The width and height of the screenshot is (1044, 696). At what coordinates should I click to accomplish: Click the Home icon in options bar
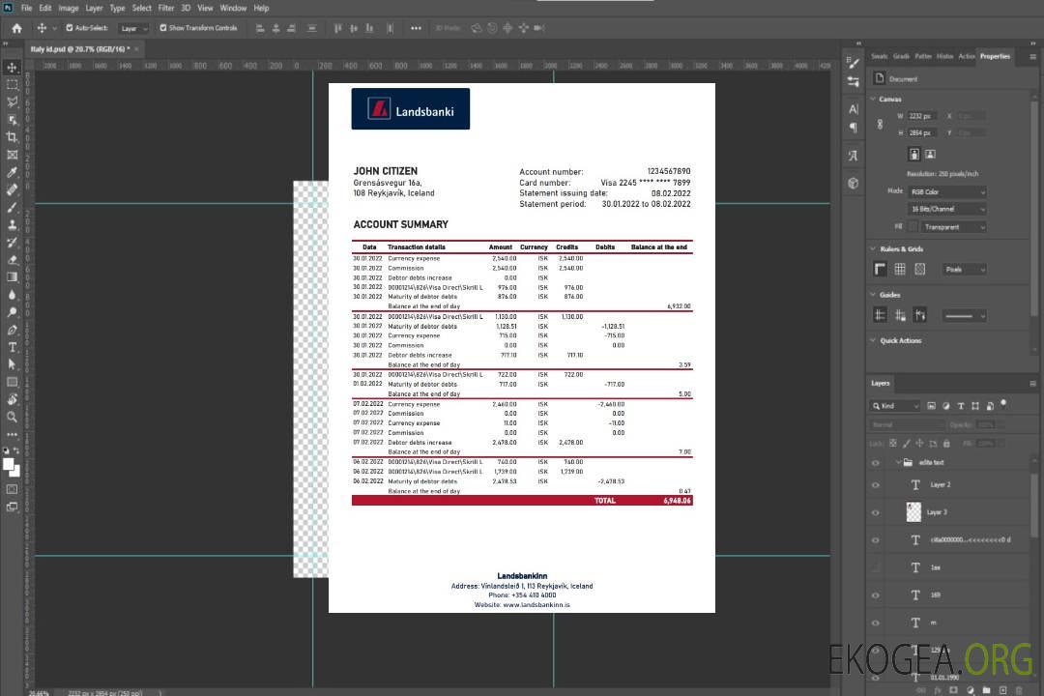tap(16, 28)
